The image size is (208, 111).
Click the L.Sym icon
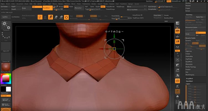pos(177,47)
